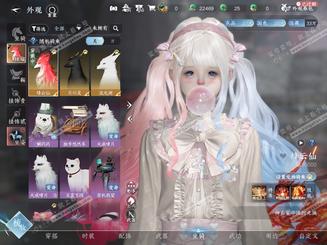The image size is (327, 245).
Task: Click the 上马 mount-up icon
Action: pos(131,202)
